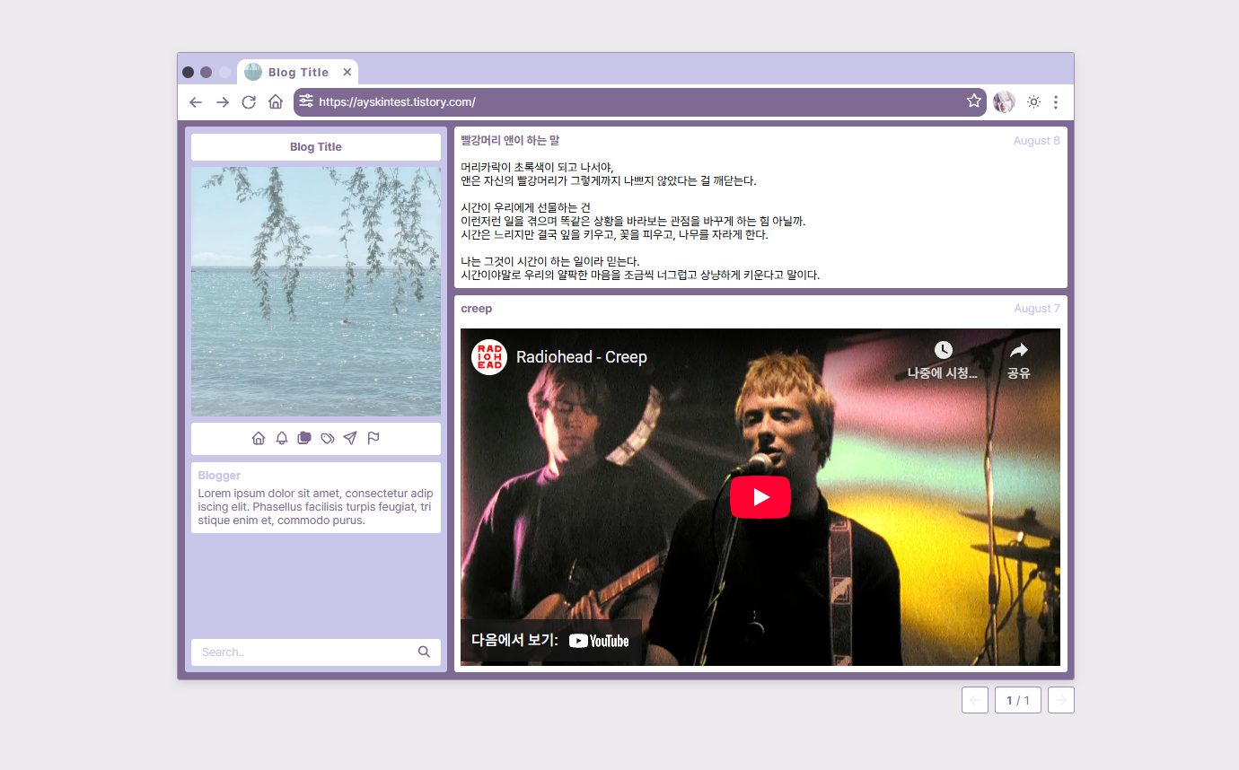This screenshot has height=770, width=1239.
Task: Click the Lorem ipsum description text
Action: 315,507
